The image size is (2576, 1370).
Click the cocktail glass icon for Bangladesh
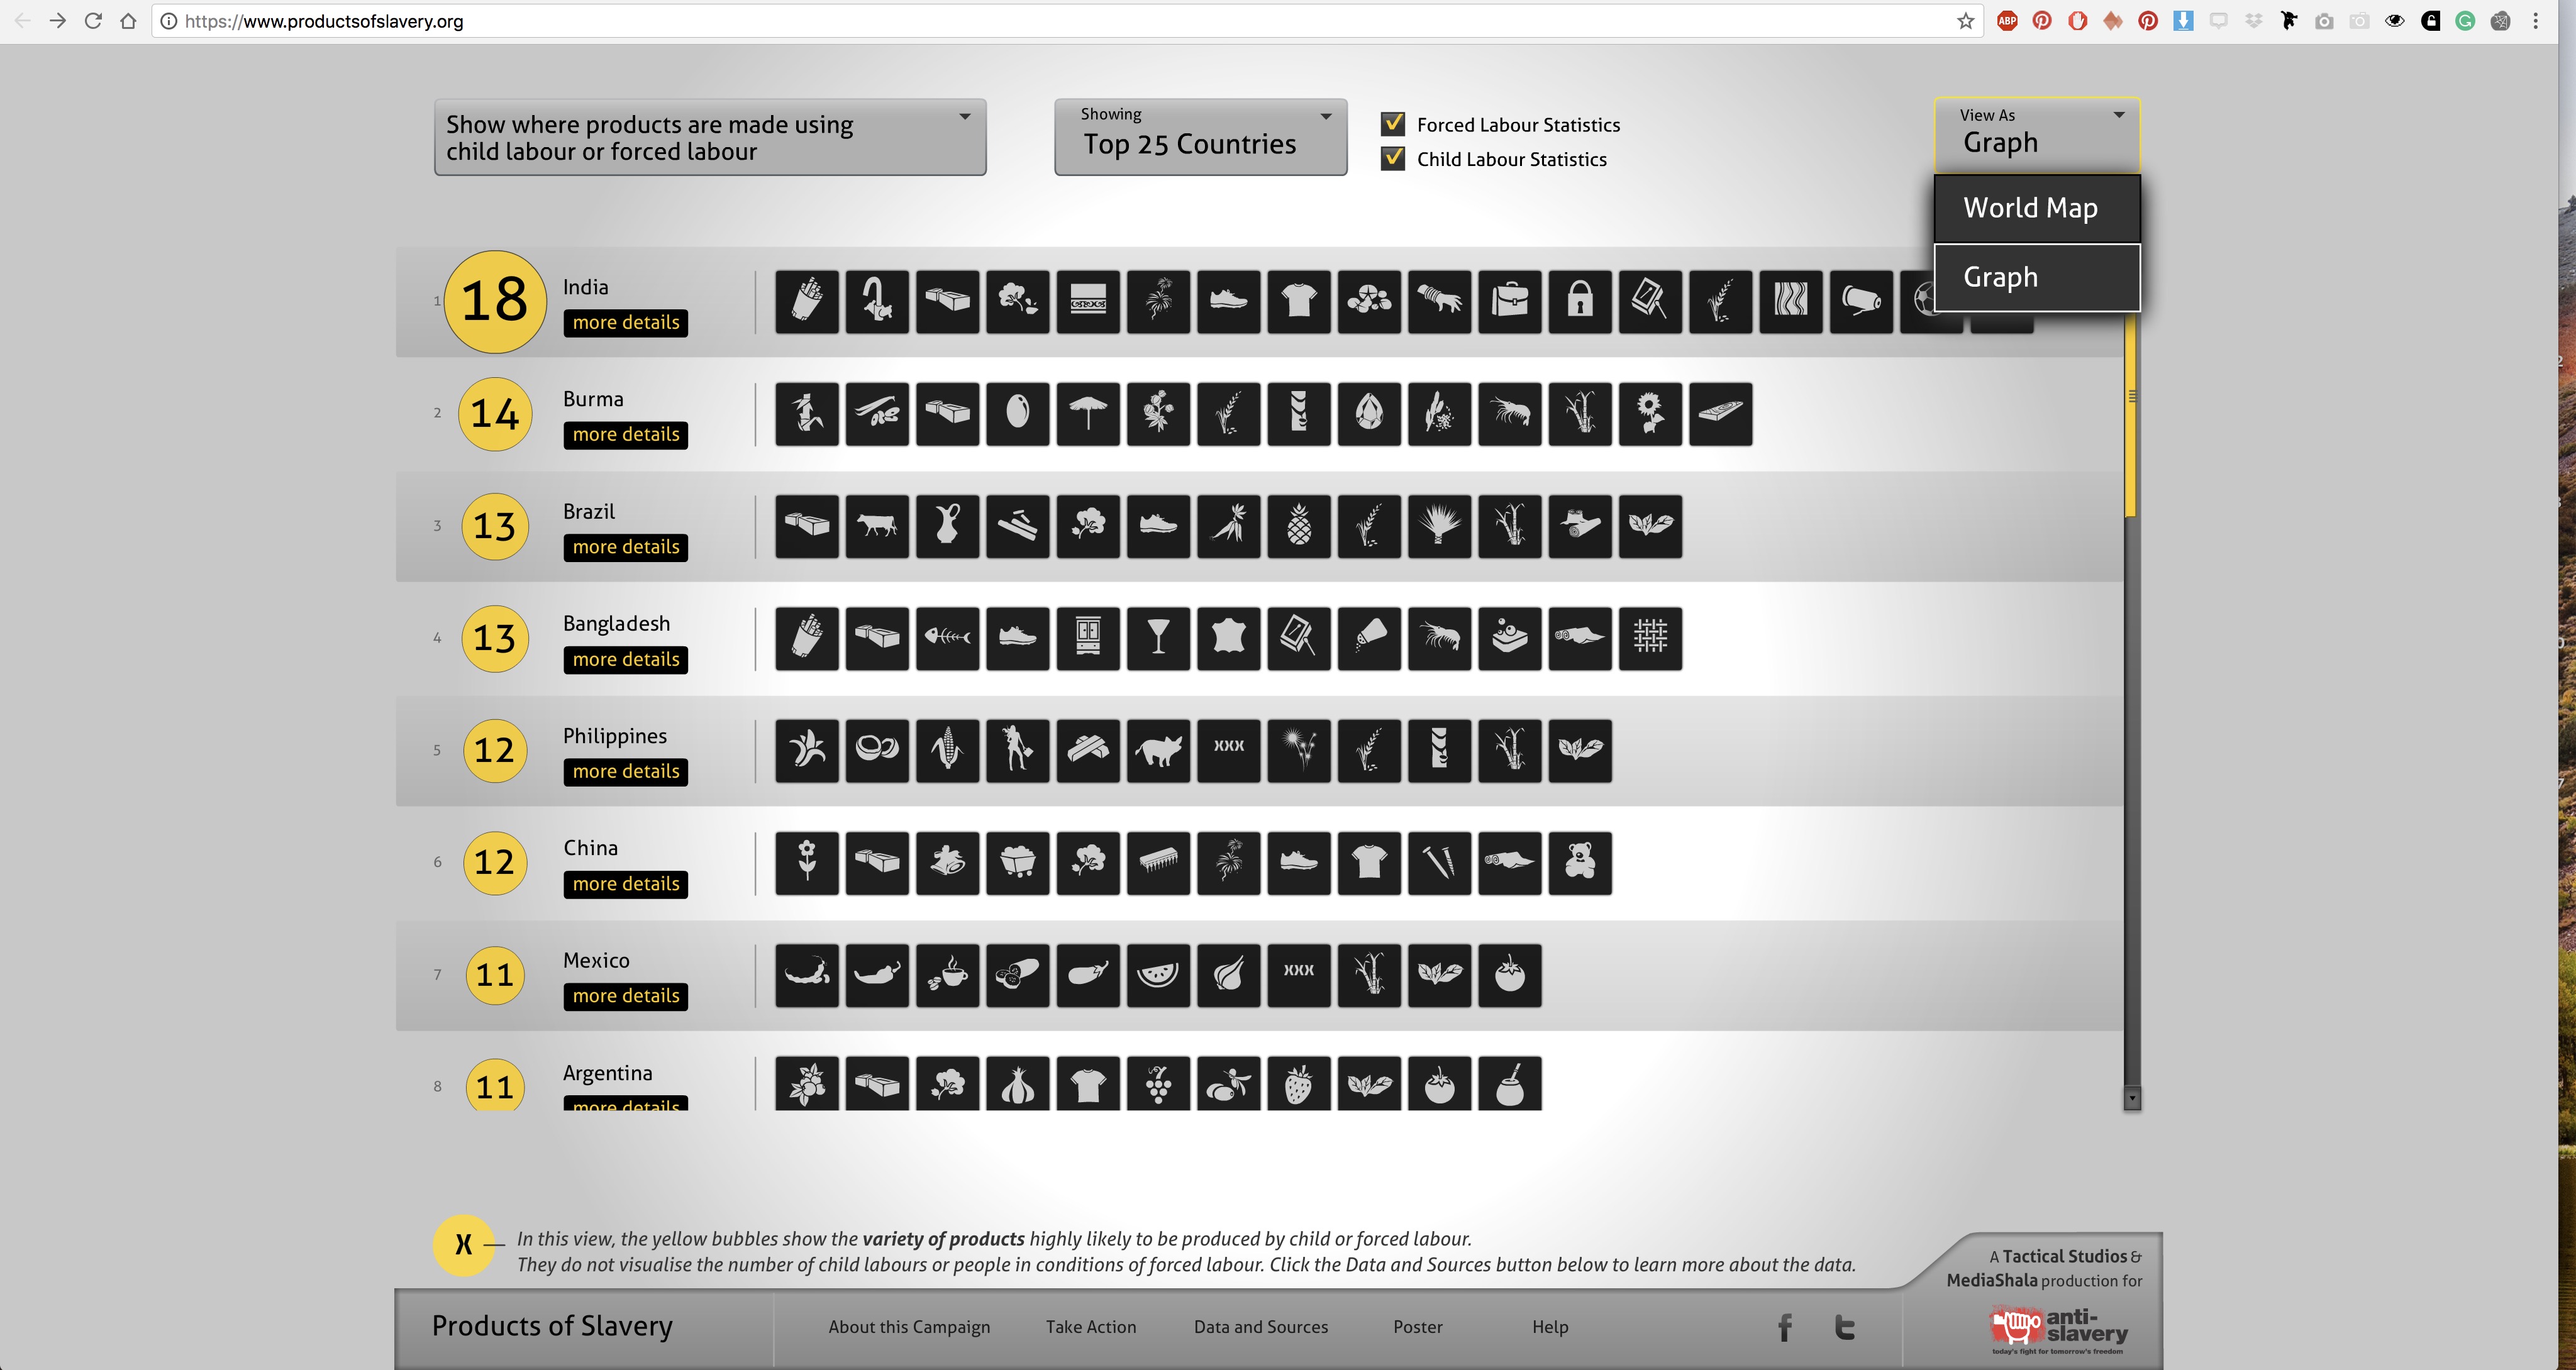[x=1158, y=638]
